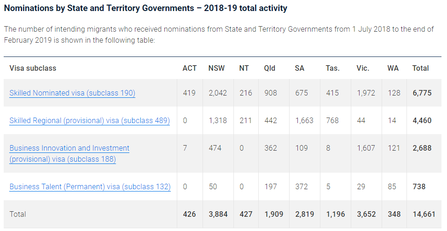Click the Vic. column header
This screenshot has height=231, width=447.
click(363, 68)
